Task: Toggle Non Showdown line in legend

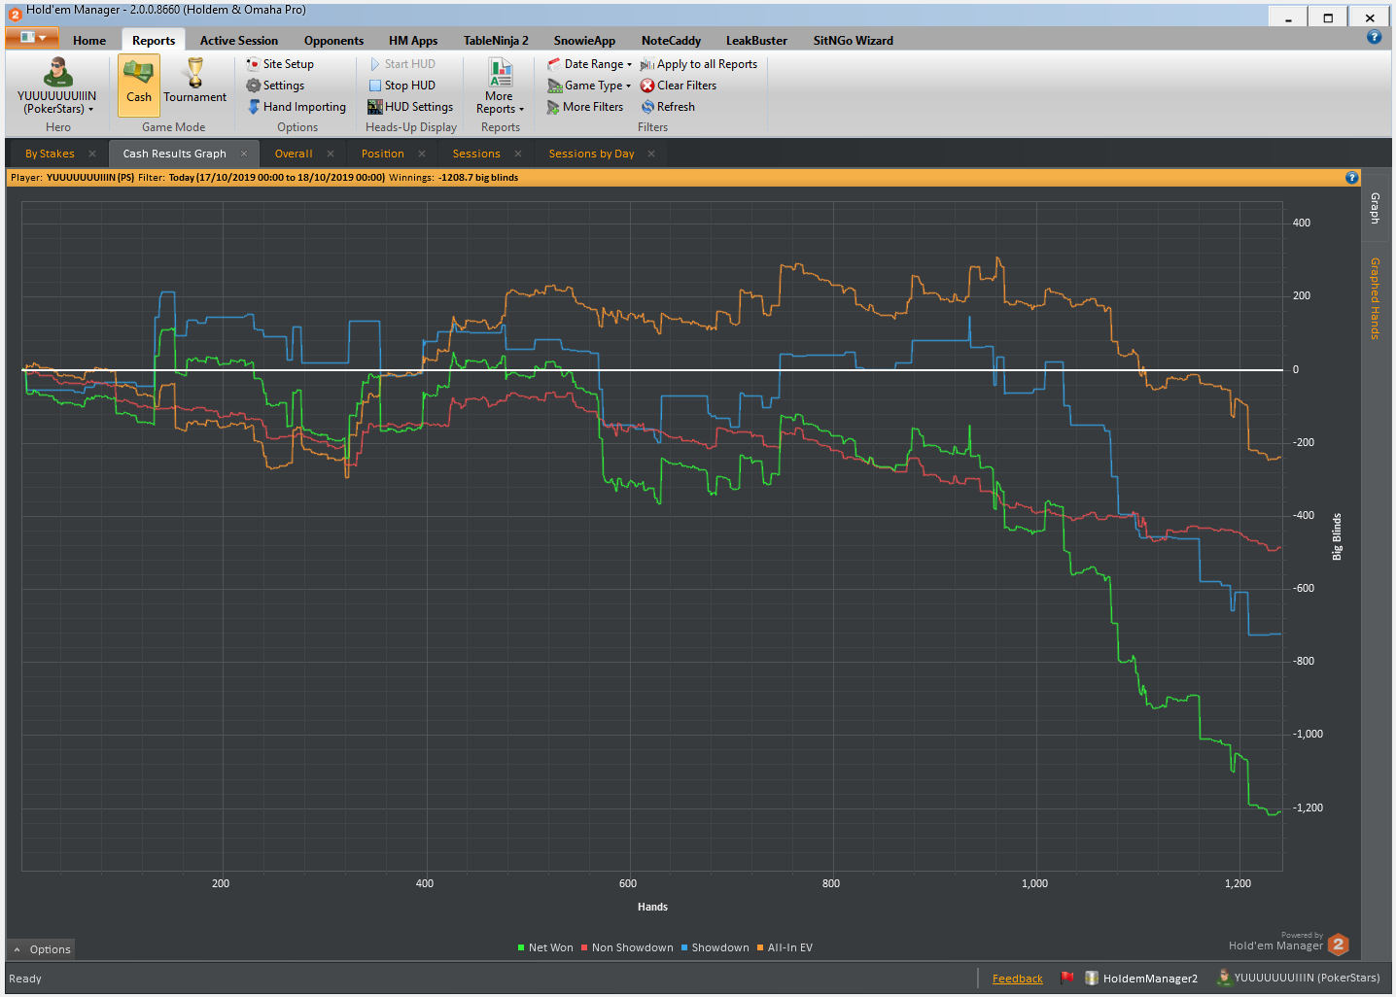Action: [627, 947]
